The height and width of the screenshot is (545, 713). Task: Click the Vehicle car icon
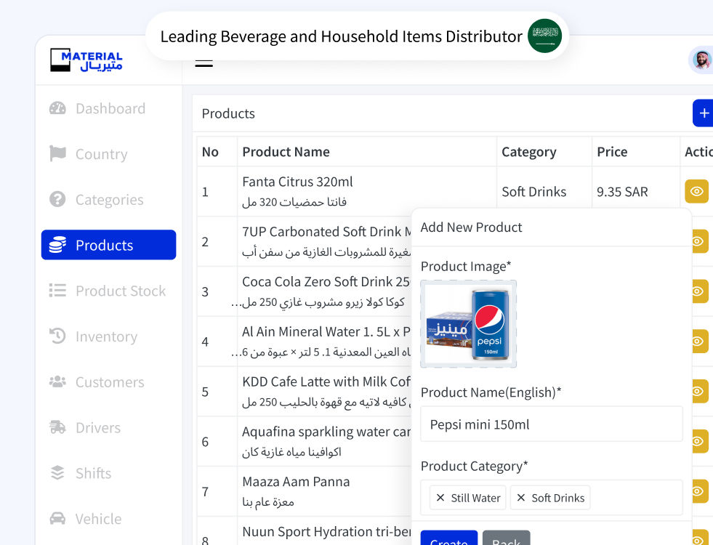(57, 519)
